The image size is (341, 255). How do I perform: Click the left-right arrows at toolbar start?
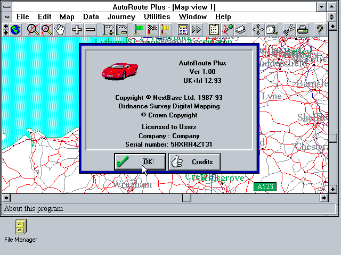pyautogui.click(x=6, y=30)
